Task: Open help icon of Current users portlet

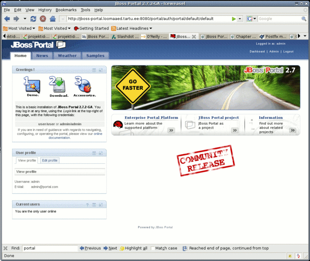Action: coord(88,205)
